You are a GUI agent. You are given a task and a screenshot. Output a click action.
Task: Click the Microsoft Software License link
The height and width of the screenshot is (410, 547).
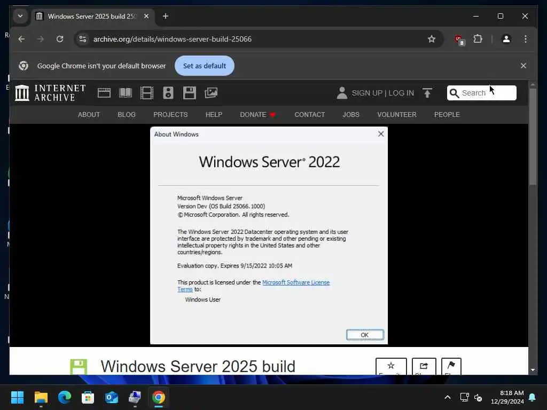tap(296, 282)
